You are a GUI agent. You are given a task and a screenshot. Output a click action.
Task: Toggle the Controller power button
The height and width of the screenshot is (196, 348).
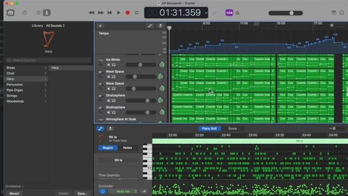click(x=103, y=191)
